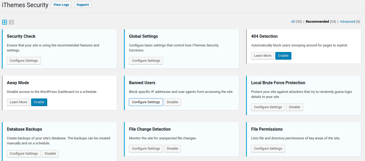Screen dimensions: 365x161
Task: Click 'Monitor the site for unexpected' description
Action: 163,138
